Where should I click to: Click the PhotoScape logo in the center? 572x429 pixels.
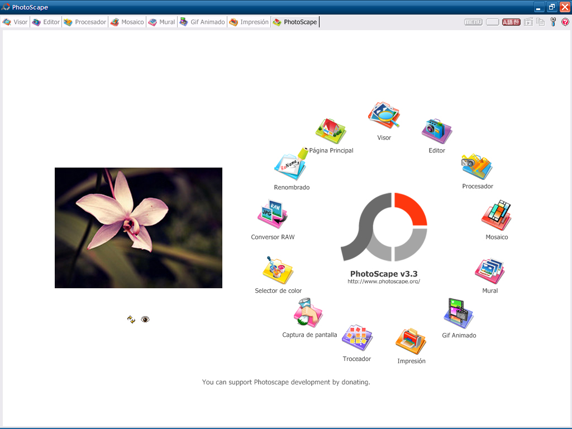[384, 227]
